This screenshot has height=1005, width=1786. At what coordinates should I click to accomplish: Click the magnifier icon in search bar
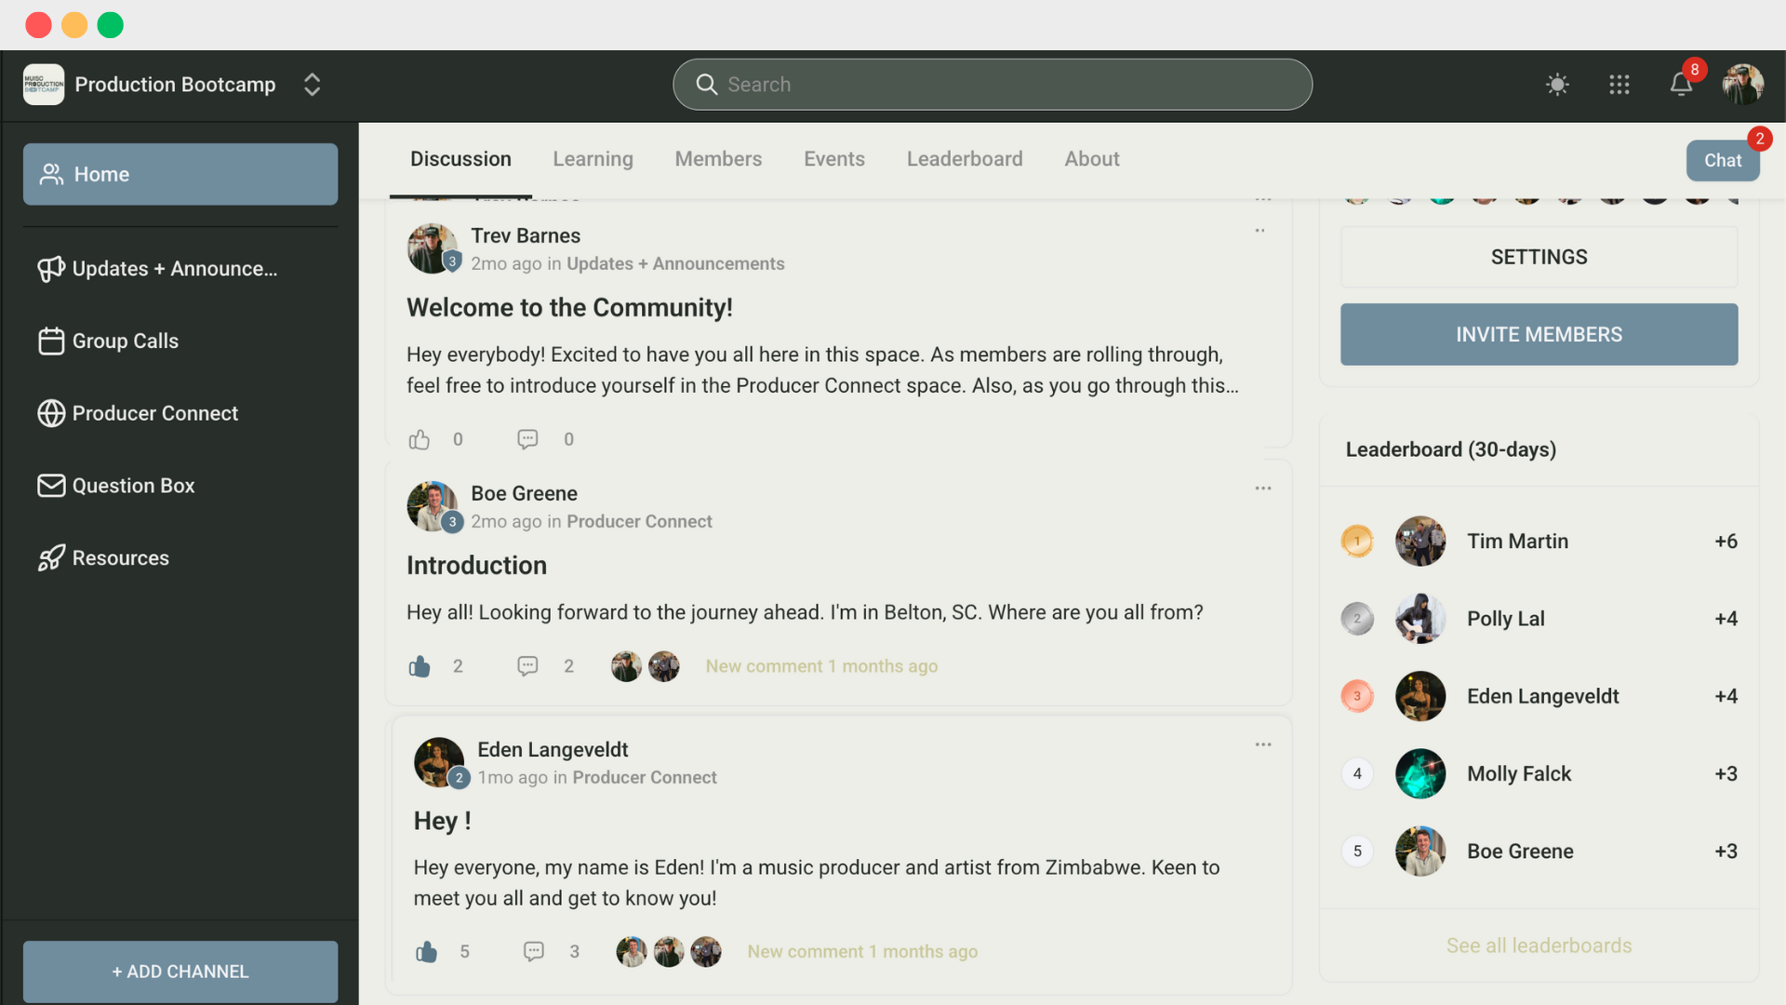click(x=707, y=85)
